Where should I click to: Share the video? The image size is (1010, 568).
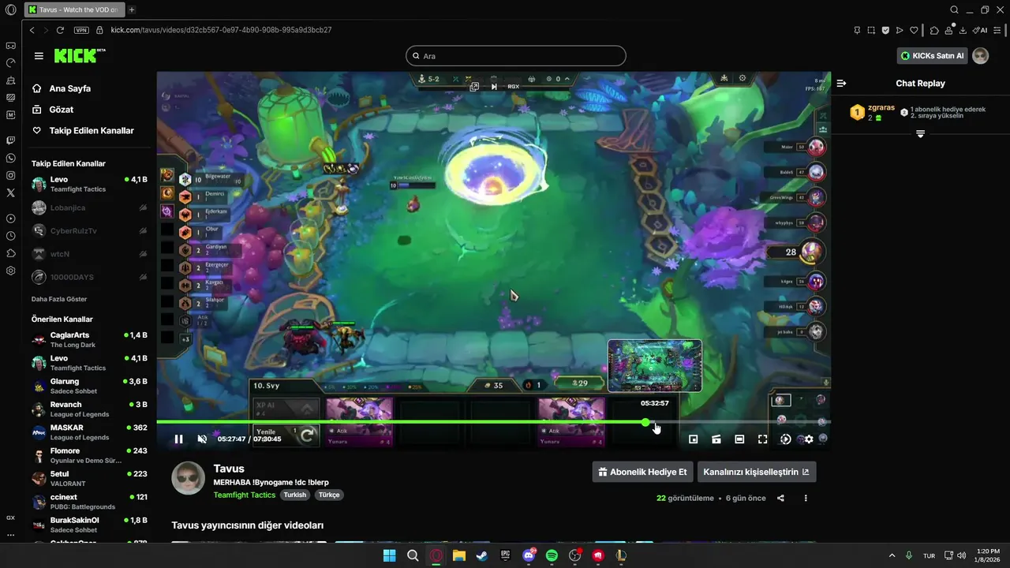pyautogui.click(x=780, y=499)
